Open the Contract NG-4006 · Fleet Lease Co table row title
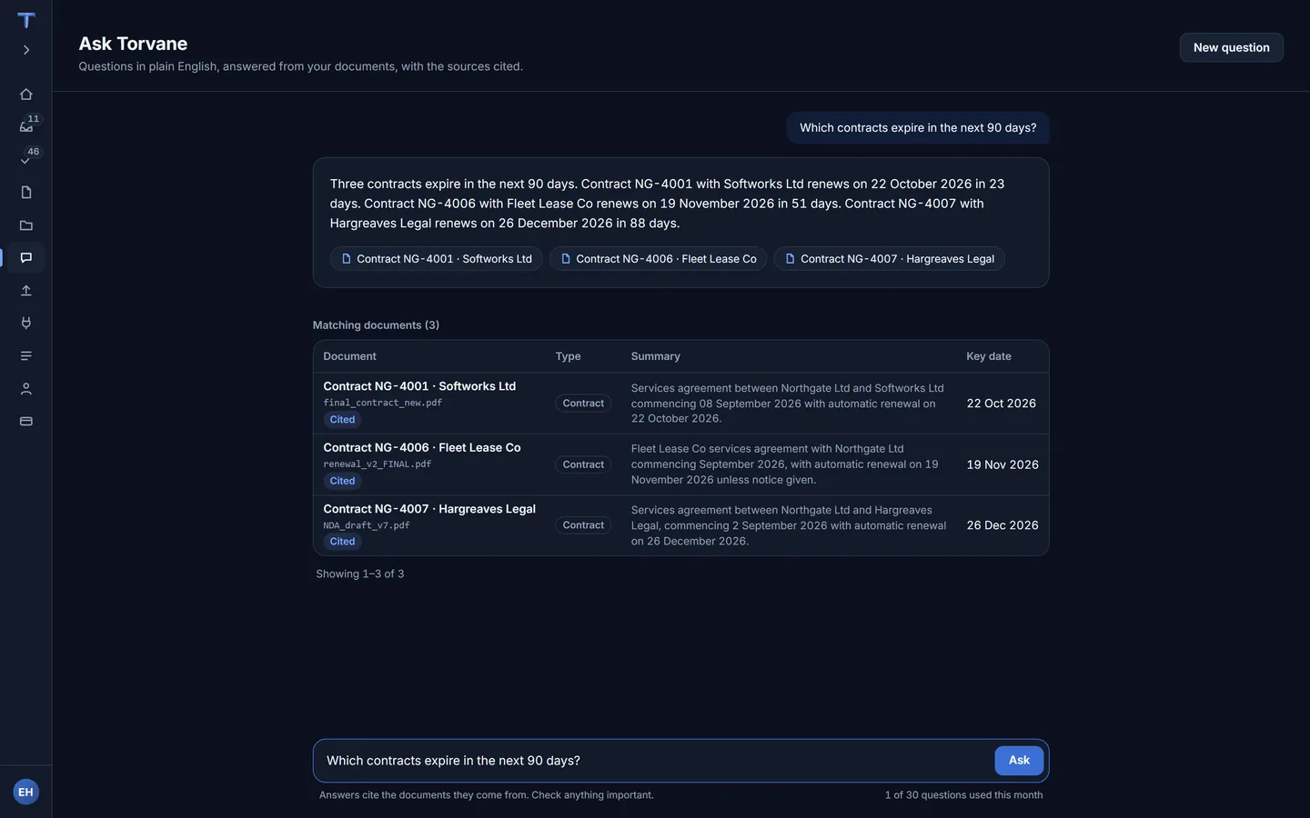 [x=422, y=448]
